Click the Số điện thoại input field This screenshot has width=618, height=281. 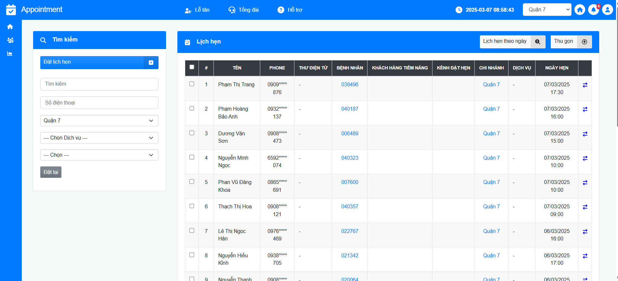pyautogui.click(x=99, y=103)
